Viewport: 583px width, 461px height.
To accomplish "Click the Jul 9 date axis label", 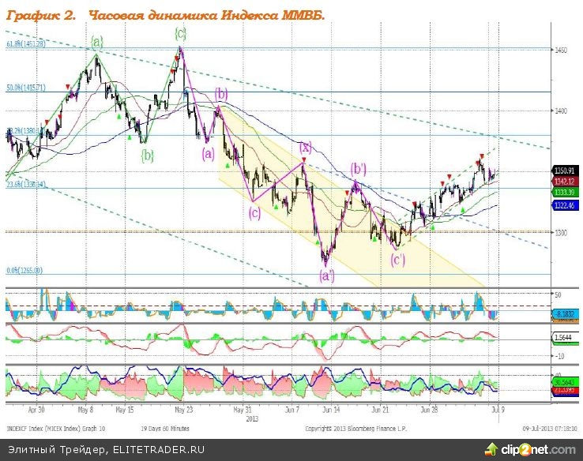I will [x=498, y=410].
